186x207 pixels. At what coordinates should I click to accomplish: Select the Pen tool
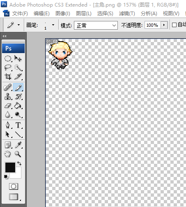click(x=8, y=125)
